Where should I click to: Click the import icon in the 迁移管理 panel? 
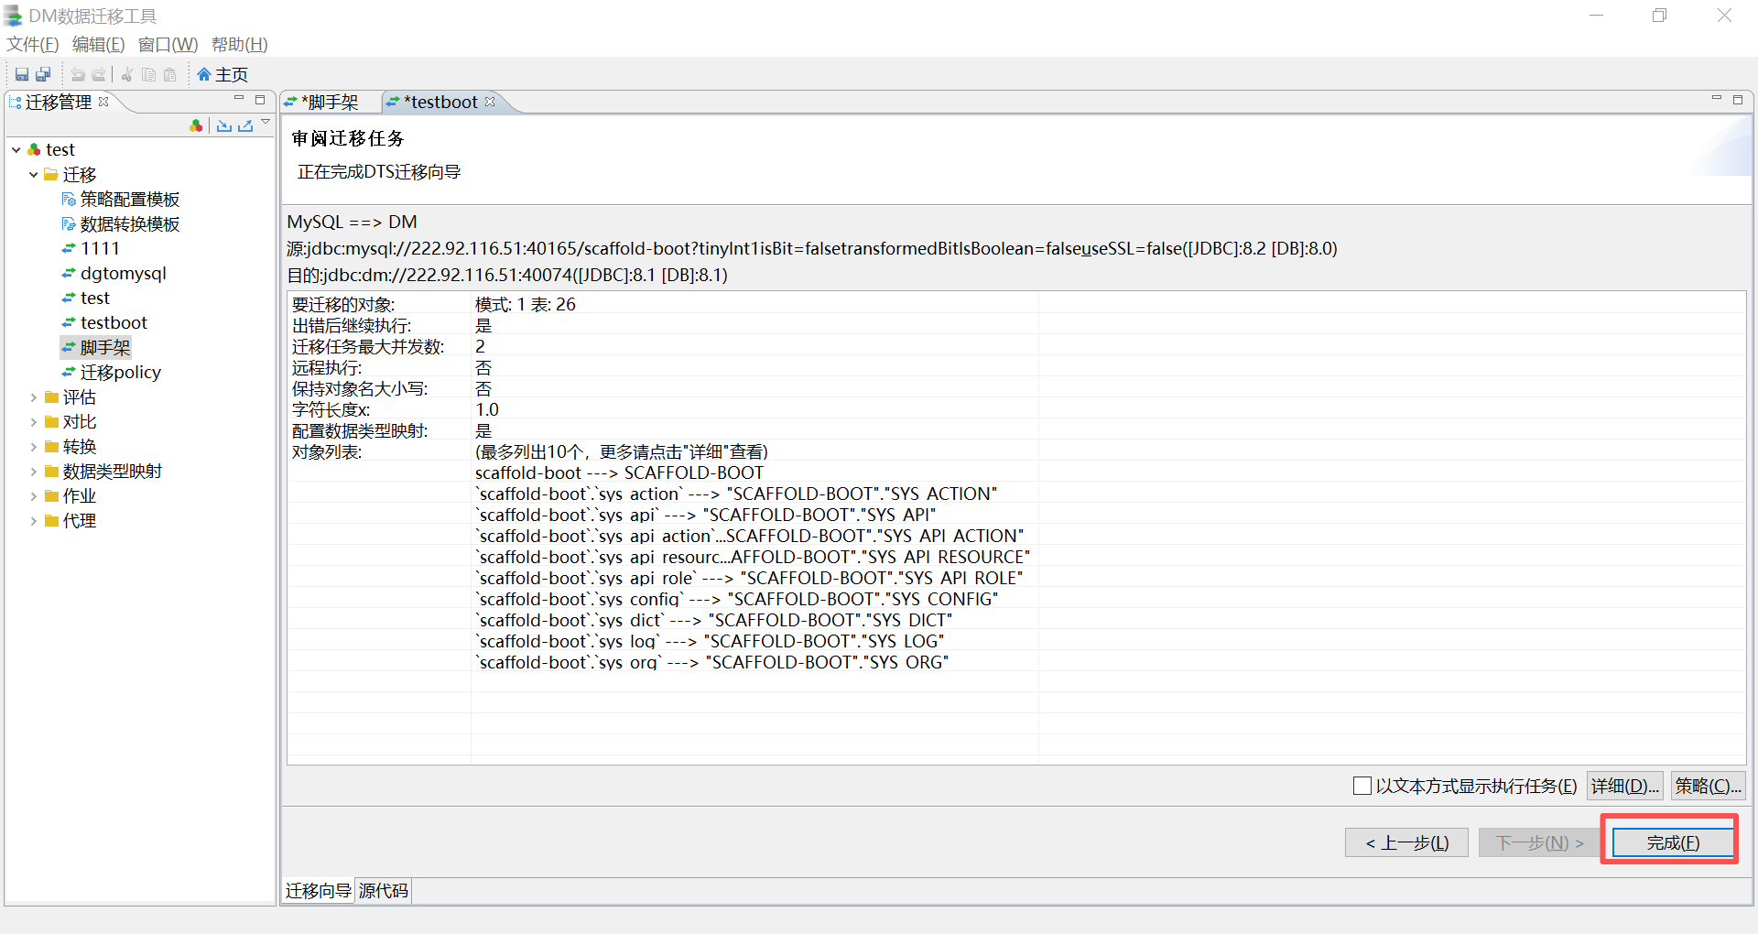(223, 125)
